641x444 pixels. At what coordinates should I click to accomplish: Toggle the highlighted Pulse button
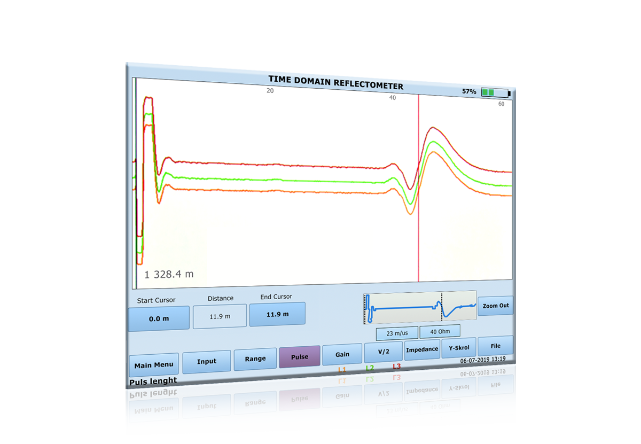click(x=299, y=356)
